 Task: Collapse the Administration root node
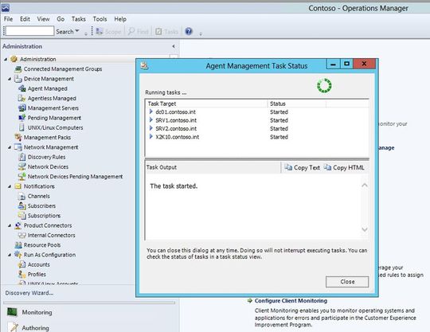coord(6,59)
